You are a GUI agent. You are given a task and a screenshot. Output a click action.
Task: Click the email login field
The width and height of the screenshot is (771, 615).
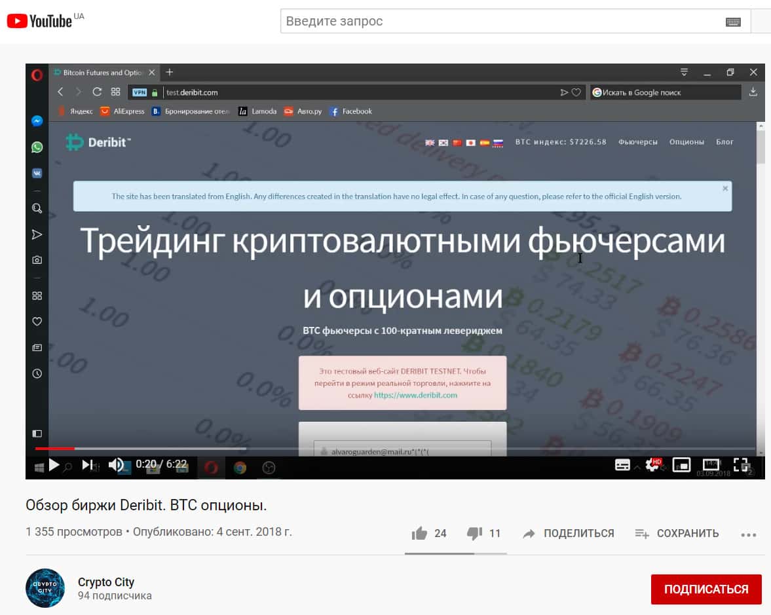(402, 450)
